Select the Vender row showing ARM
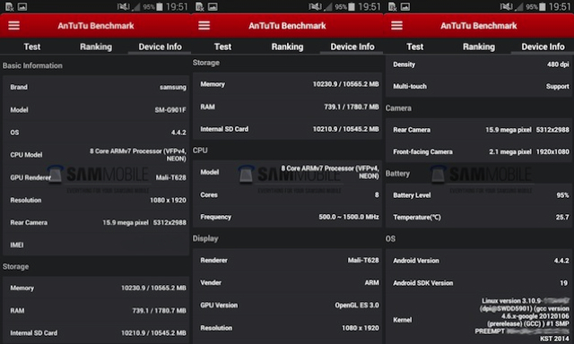This screenshot has height=344, width=574. 287,282
